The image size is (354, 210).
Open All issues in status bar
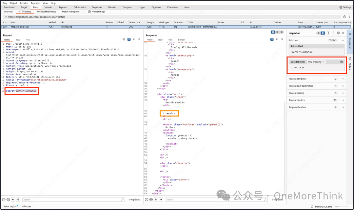(x=27, y=207)
